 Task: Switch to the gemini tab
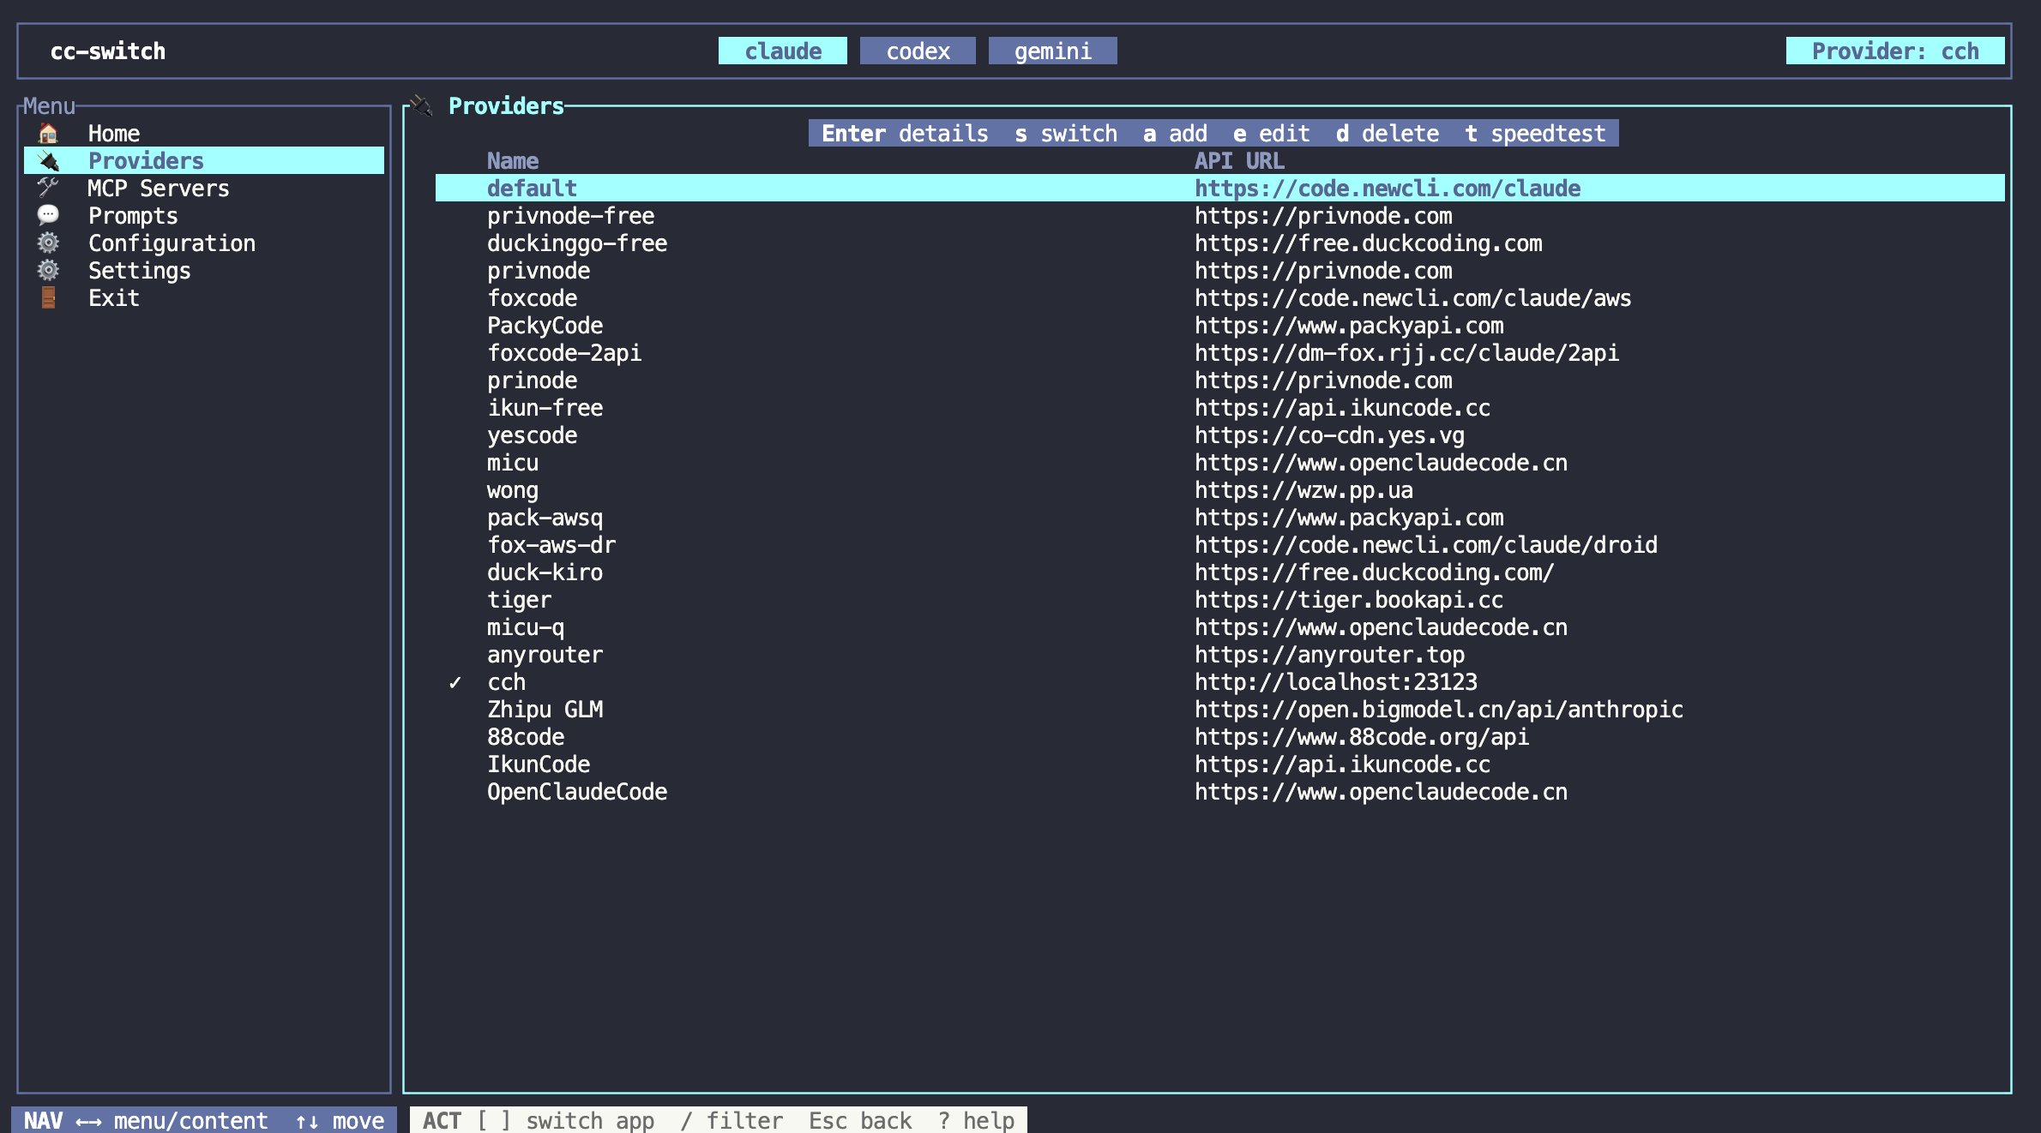point(1052,51)
